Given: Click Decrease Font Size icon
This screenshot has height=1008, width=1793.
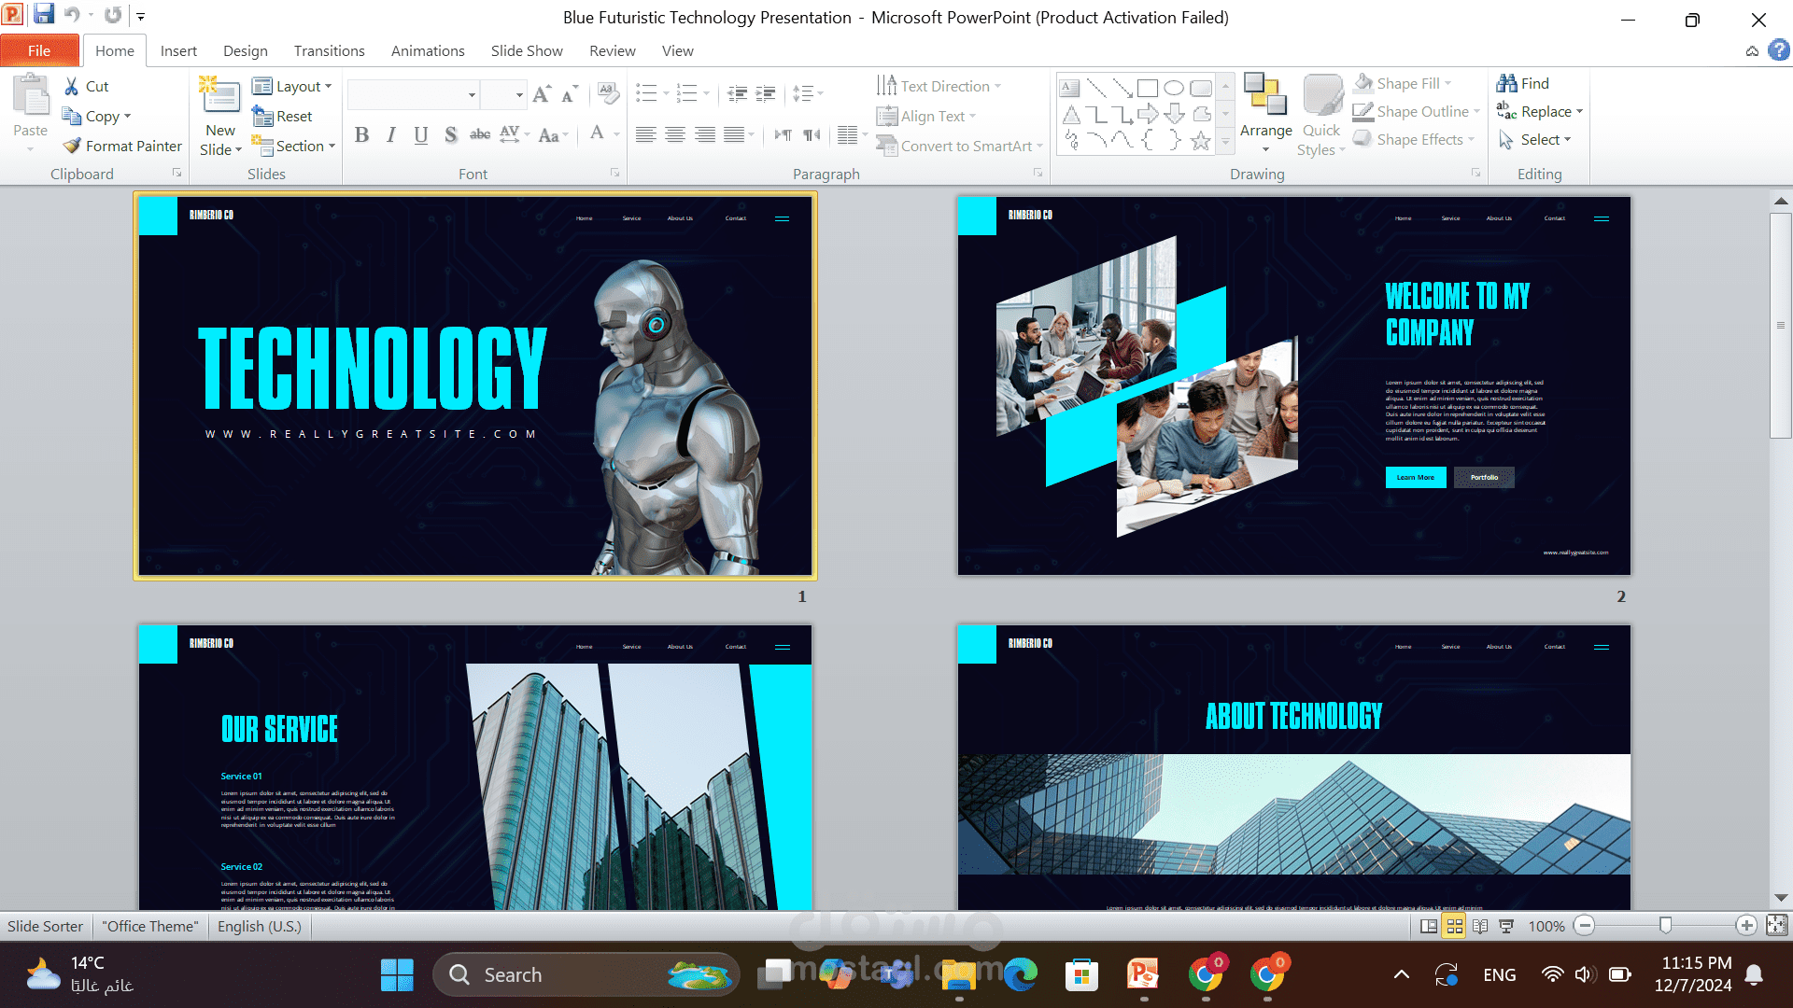Looking at the screenshot, I should pos(570,93).
